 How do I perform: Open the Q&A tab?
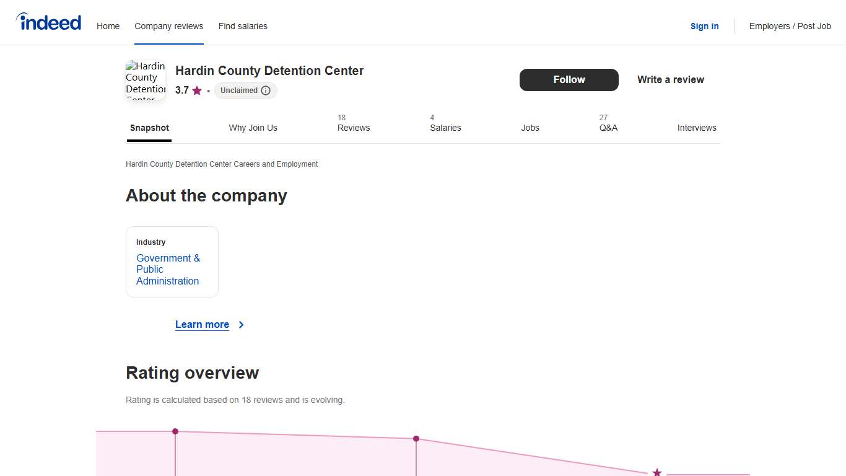click(608, 128)
